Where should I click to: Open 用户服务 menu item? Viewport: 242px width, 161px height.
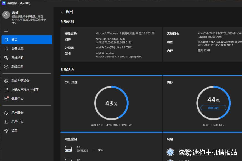[x=27, y=113]
